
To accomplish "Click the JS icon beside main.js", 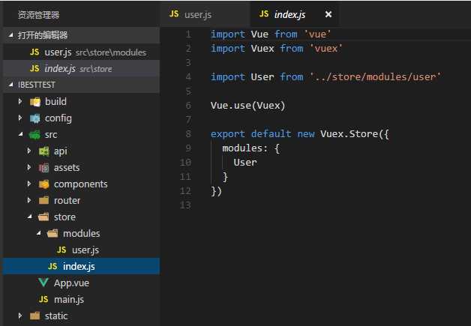I will pos(43,299).
